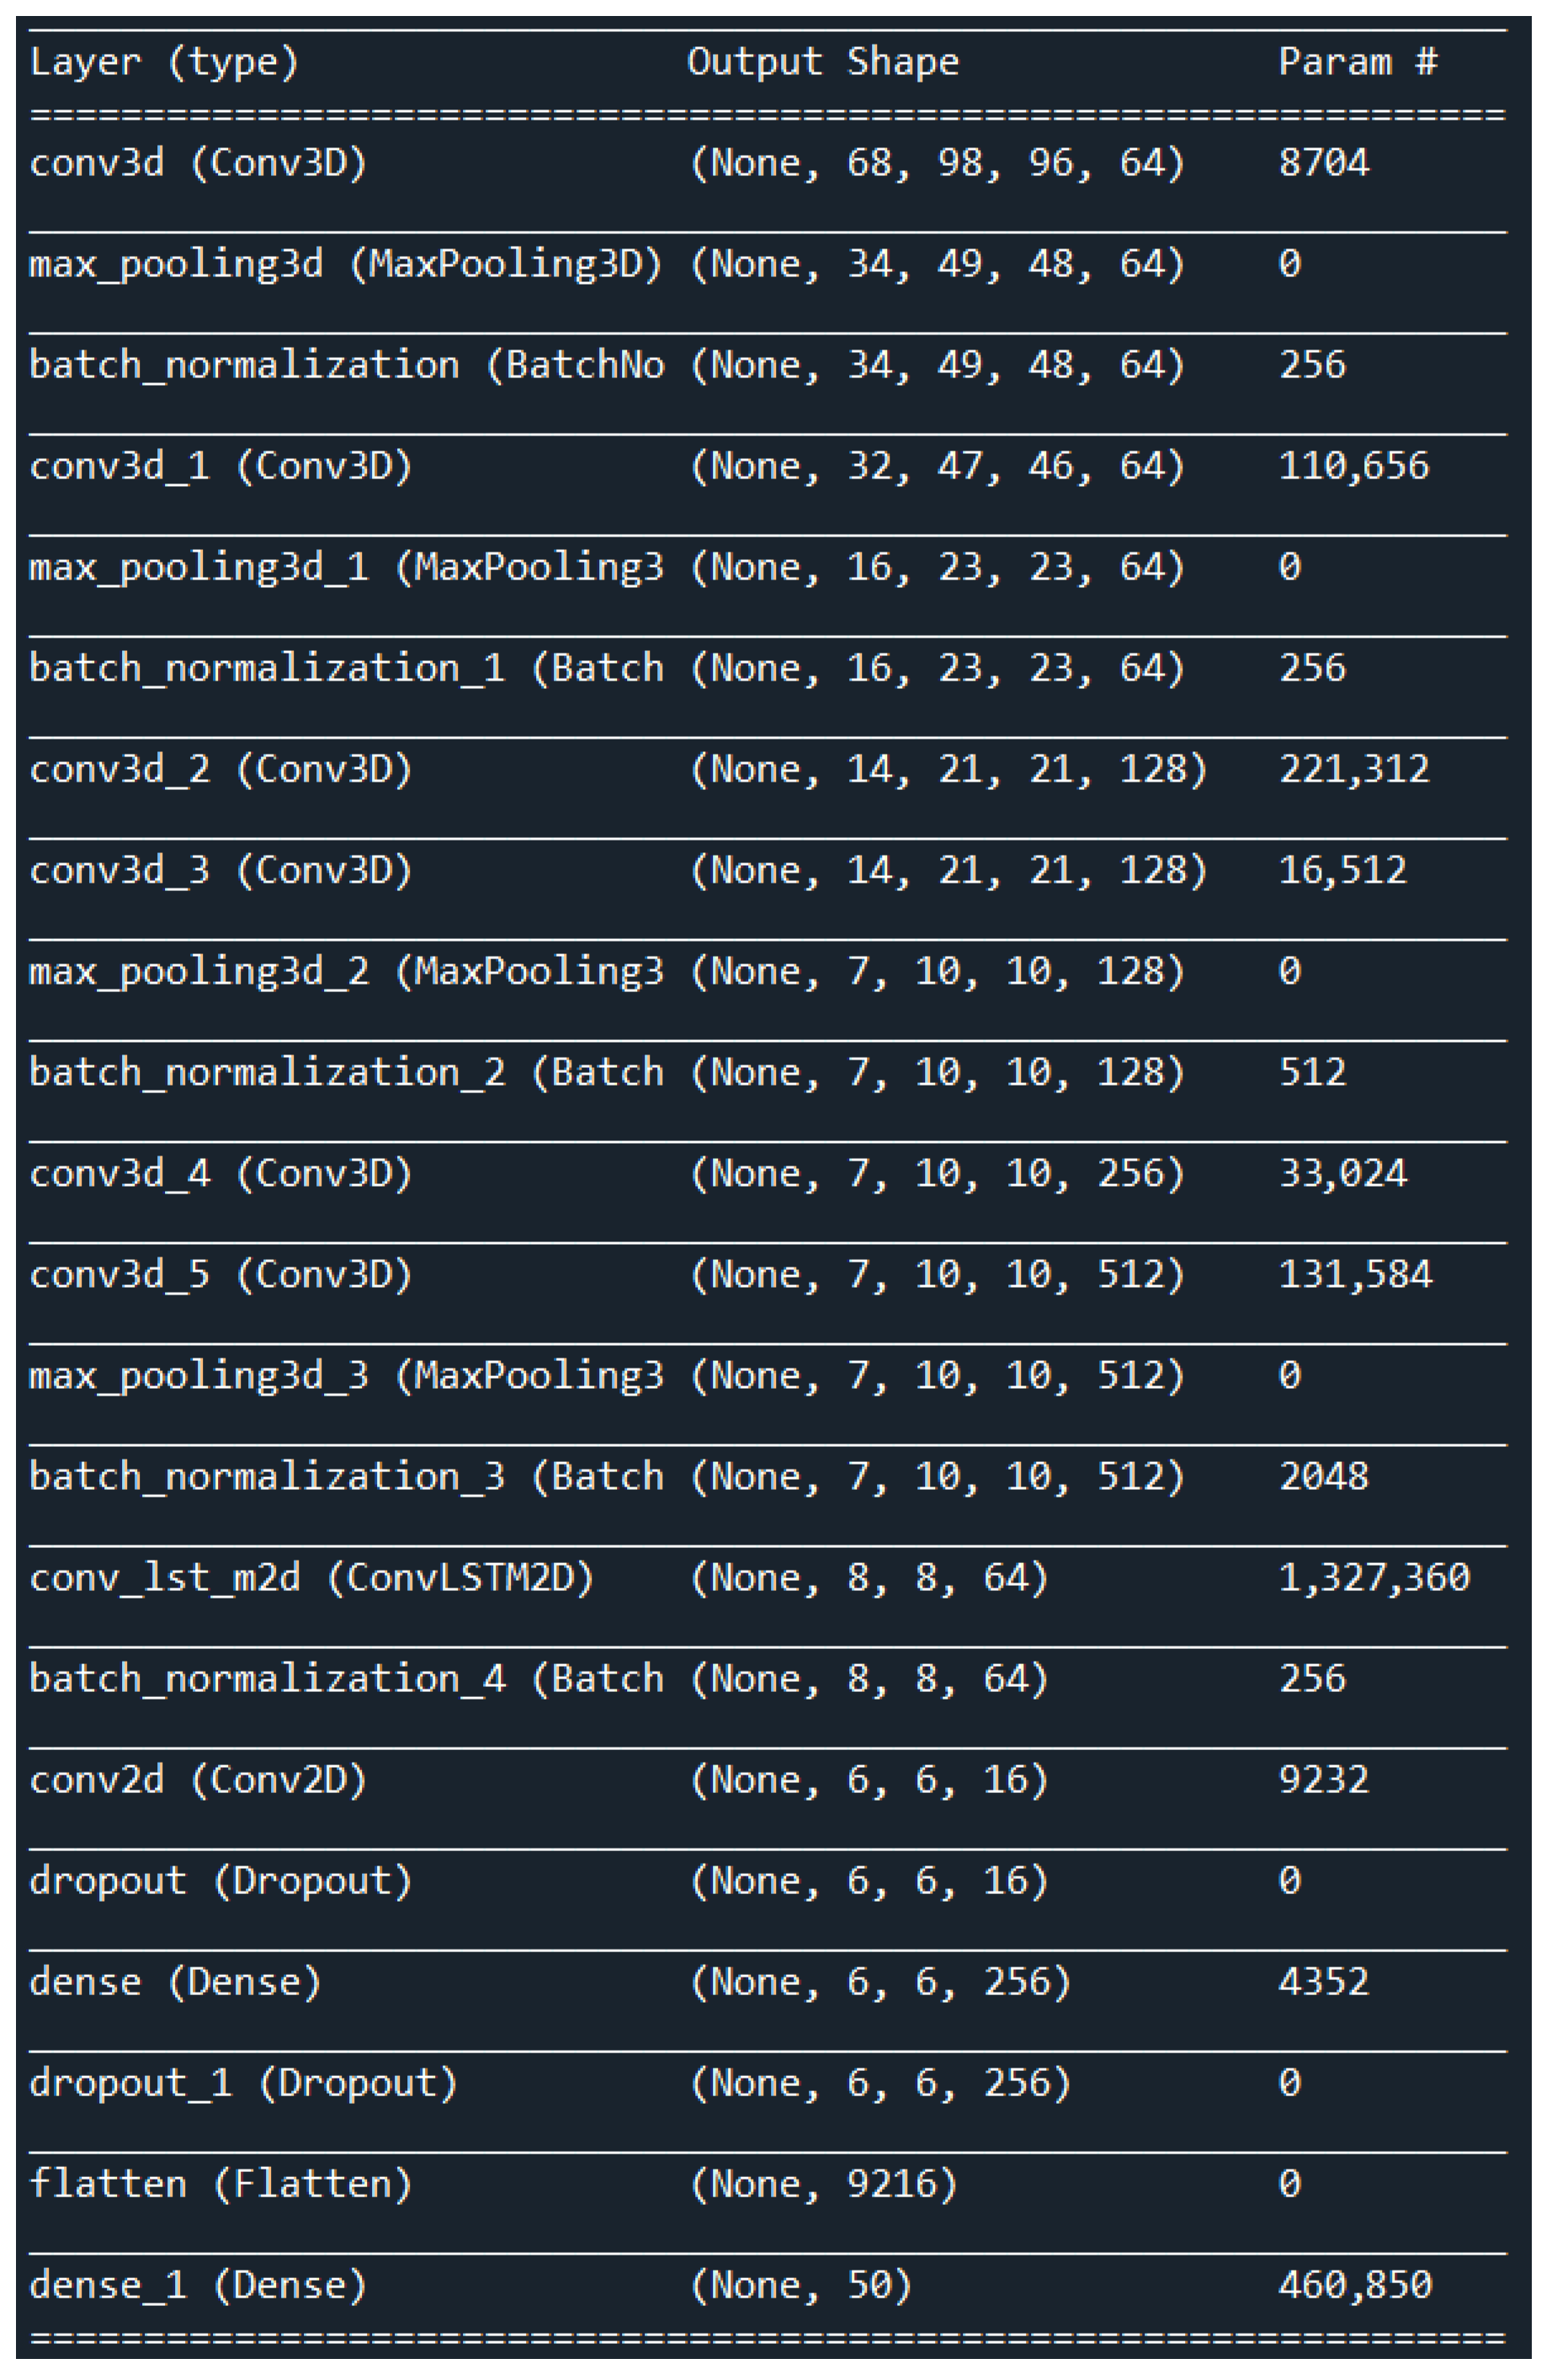Click the "Output Shape" column header
Image resolution: width=1552 pixels, height=2380 pixels.
(822, 63)
